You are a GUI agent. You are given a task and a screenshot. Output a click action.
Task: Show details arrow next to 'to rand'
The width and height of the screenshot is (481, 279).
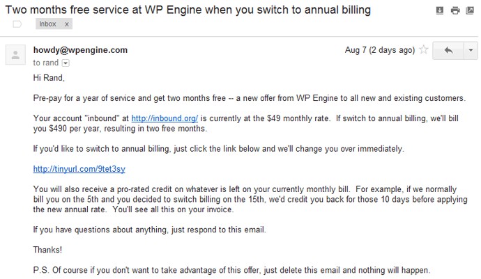click(66, 63)
